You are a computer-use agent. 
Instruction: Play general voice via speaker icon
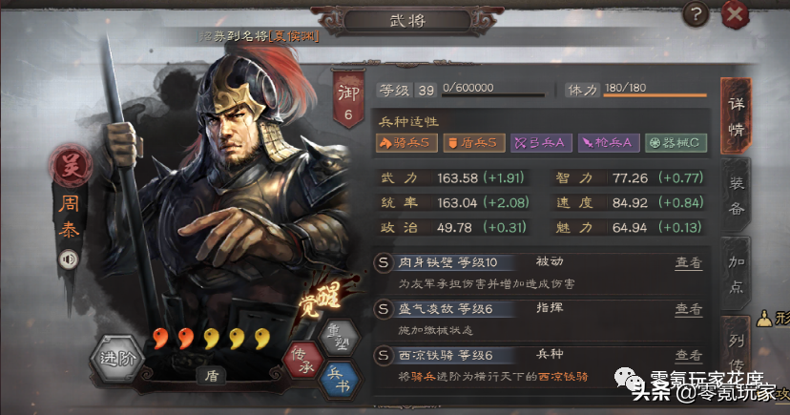(x=69, y=259)
